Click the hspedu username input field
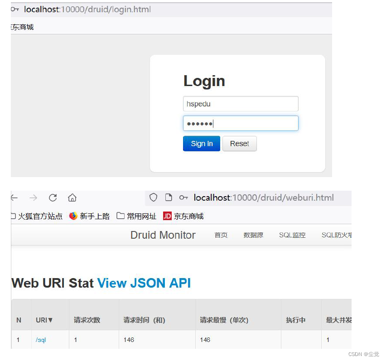 240,104
